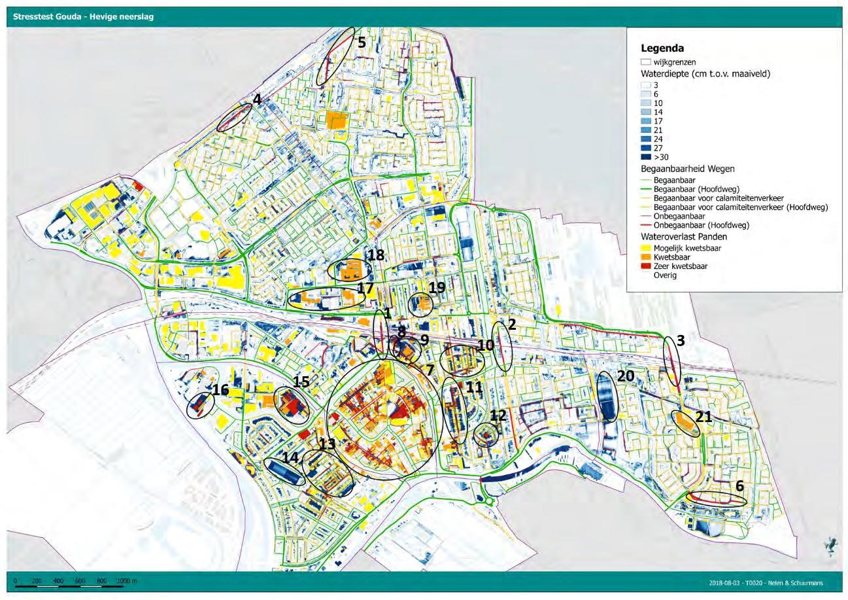
Task: Click the green Begaanbaar (Hoofdweg) line symbol
Action: coord(645,189)
